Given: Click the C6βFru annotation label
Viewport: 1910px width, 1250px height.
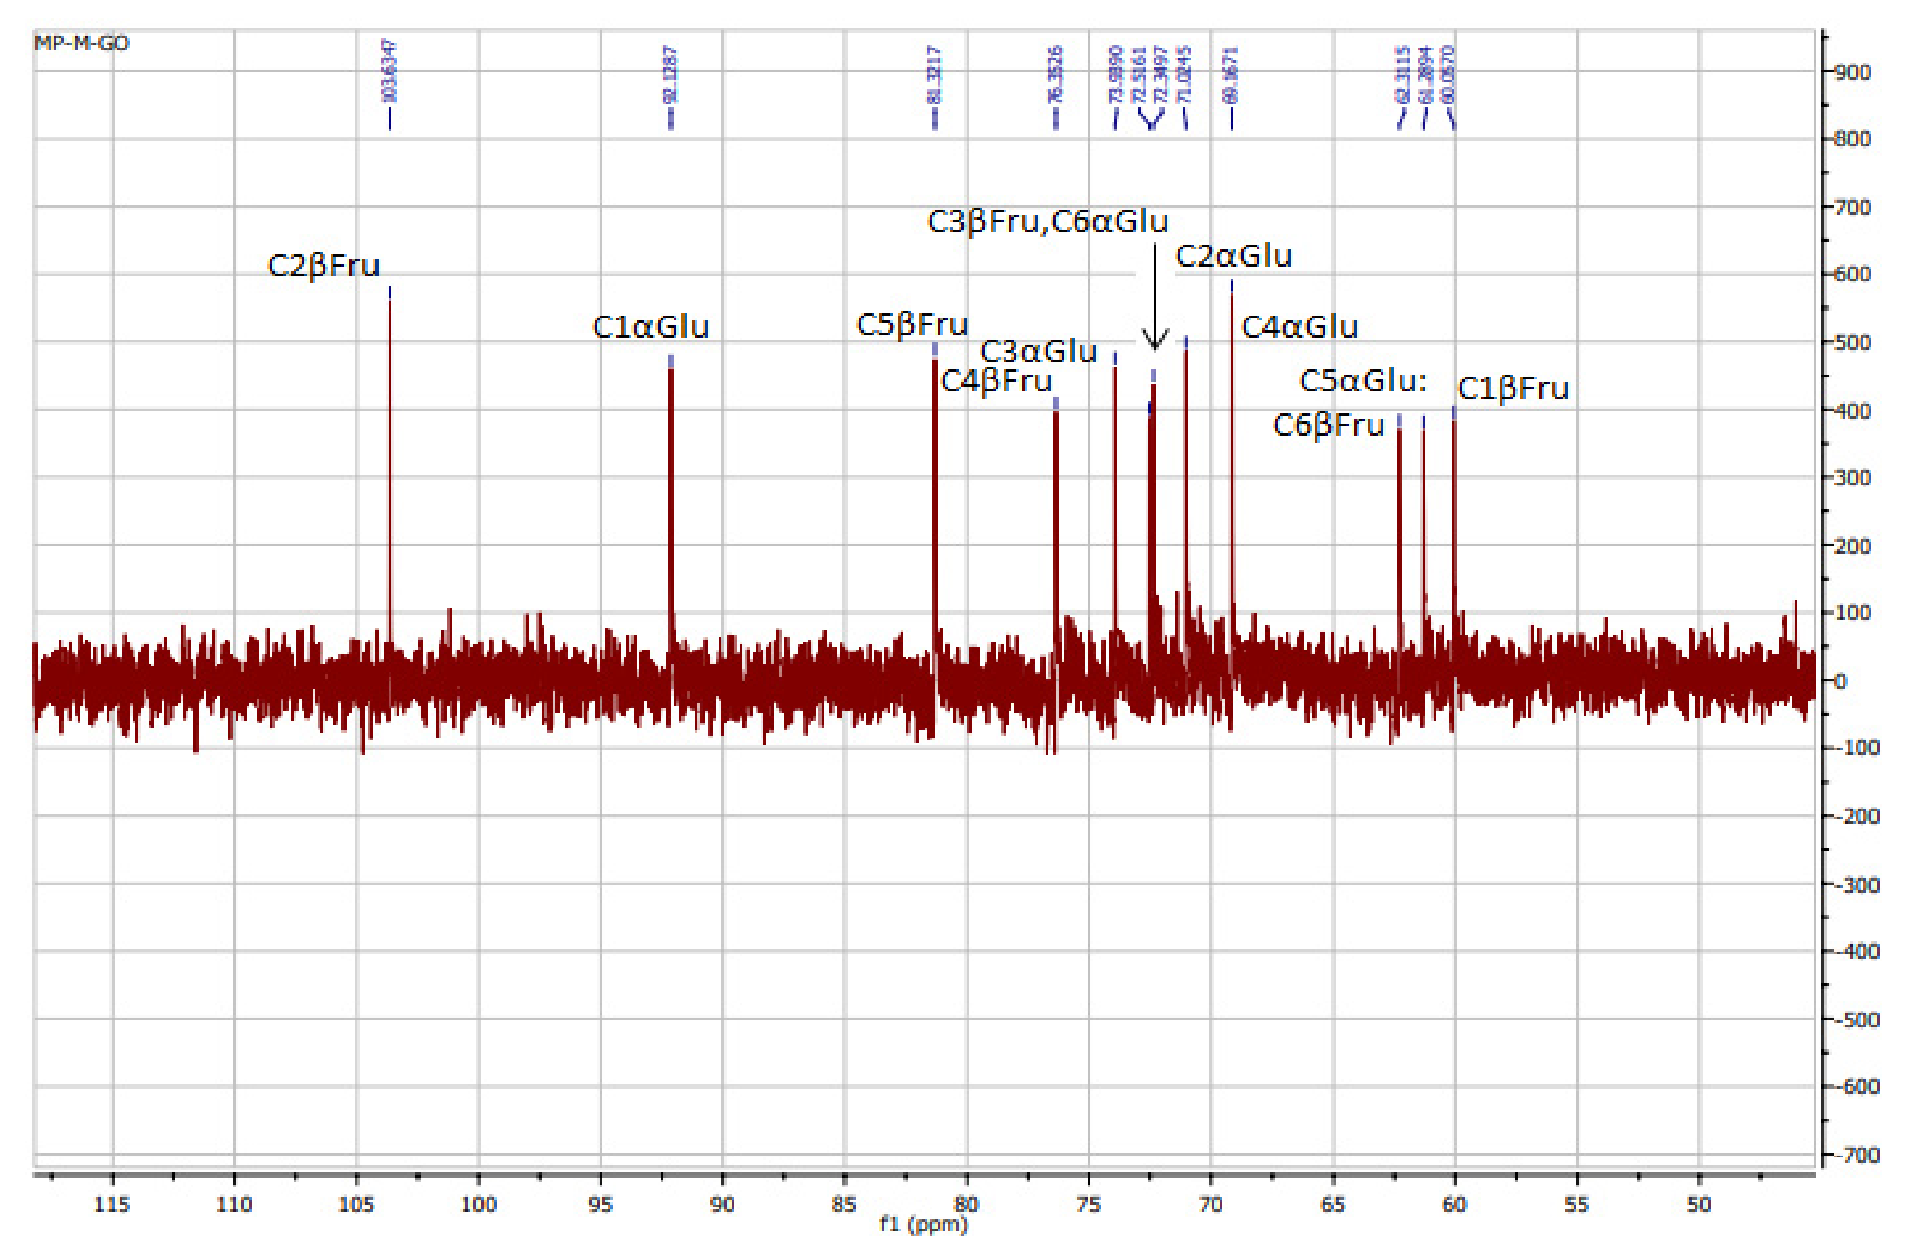Looking at the screenshot, I should (x=1328, y=425).
